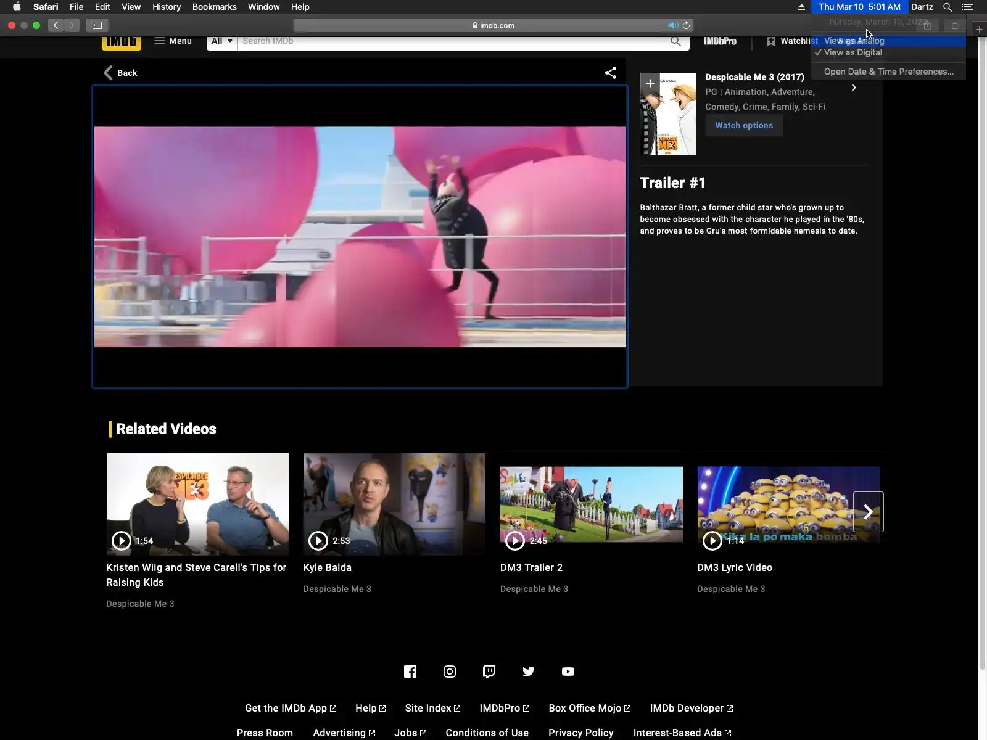Open the Window menu
The image size is (987, 740).
coord(263,7)
